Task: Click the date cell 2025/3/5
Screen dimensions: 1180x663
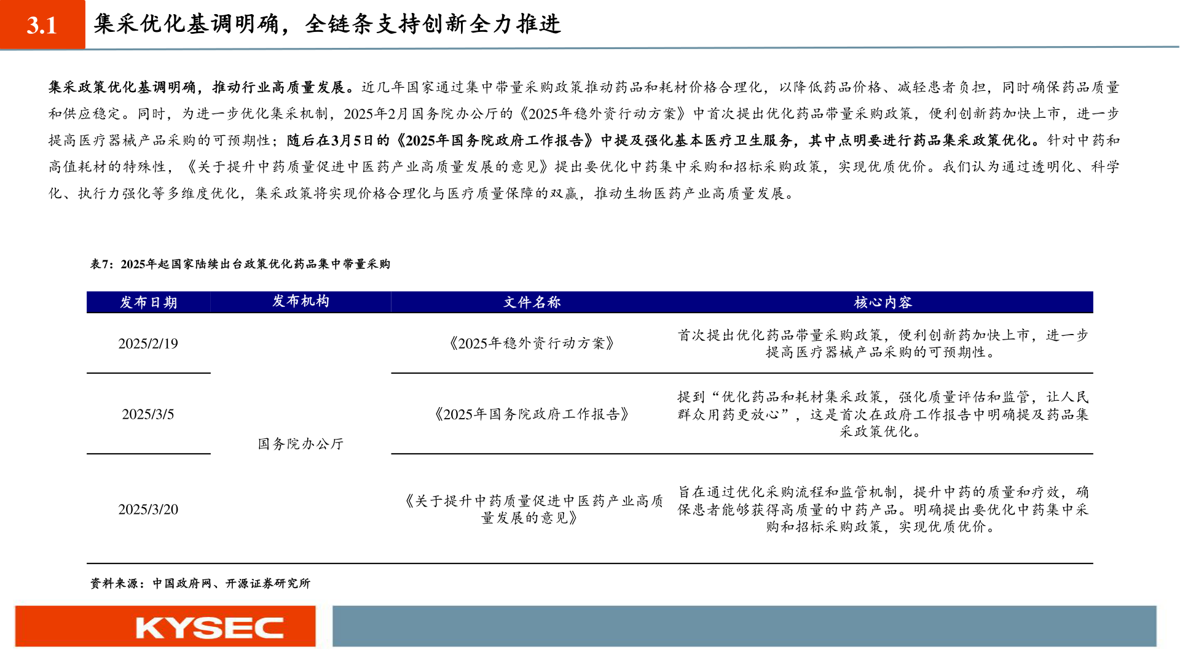Action: (x=148, y=414)
